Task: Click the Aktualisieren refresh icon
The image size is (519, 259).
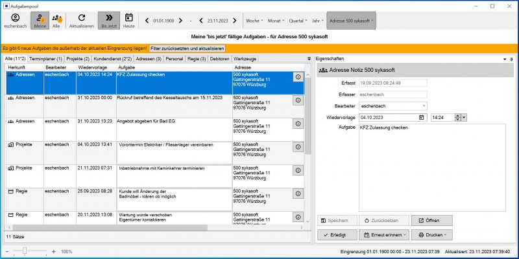Action: [x=81, y=18]
